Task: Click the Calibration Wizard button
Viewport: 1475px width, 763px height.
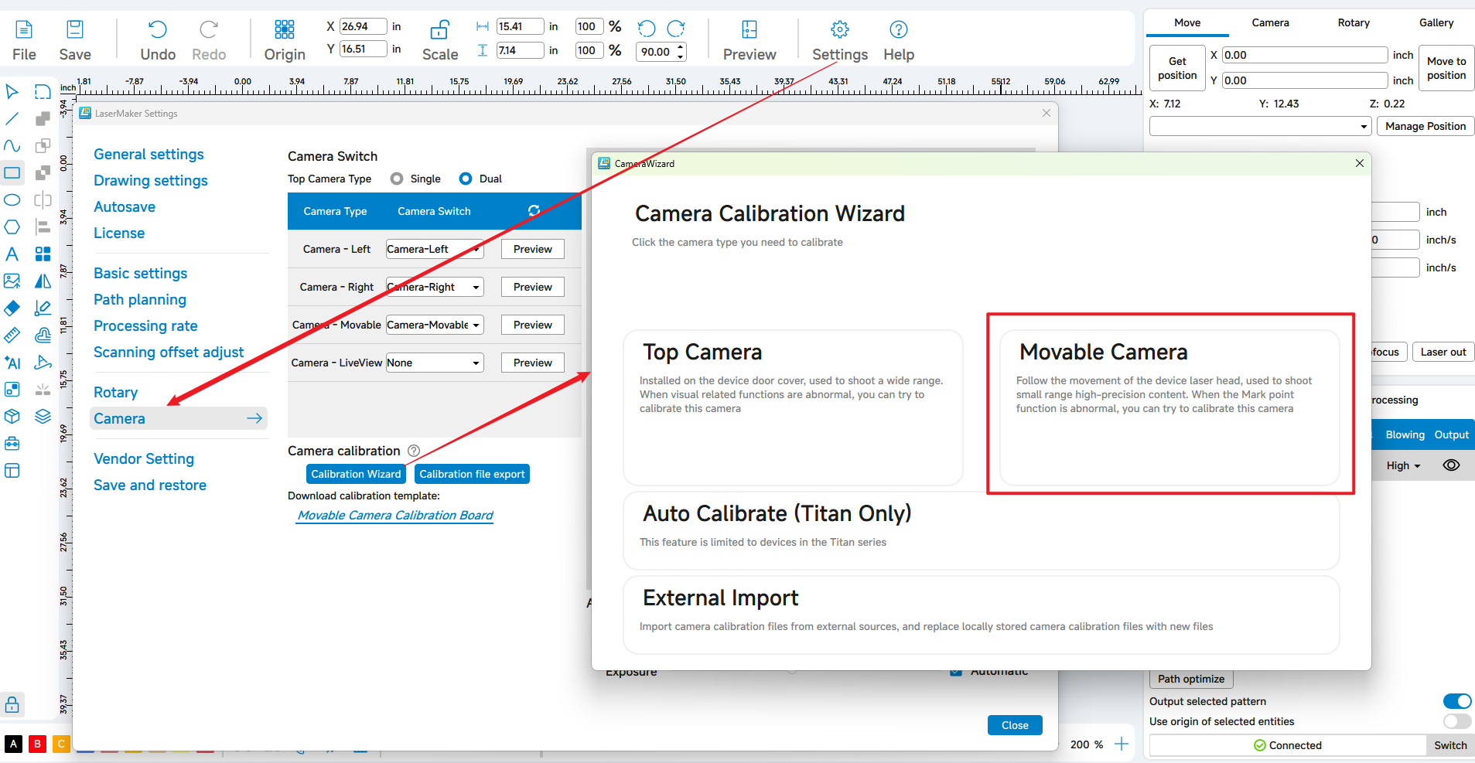Action: [356, 474]
